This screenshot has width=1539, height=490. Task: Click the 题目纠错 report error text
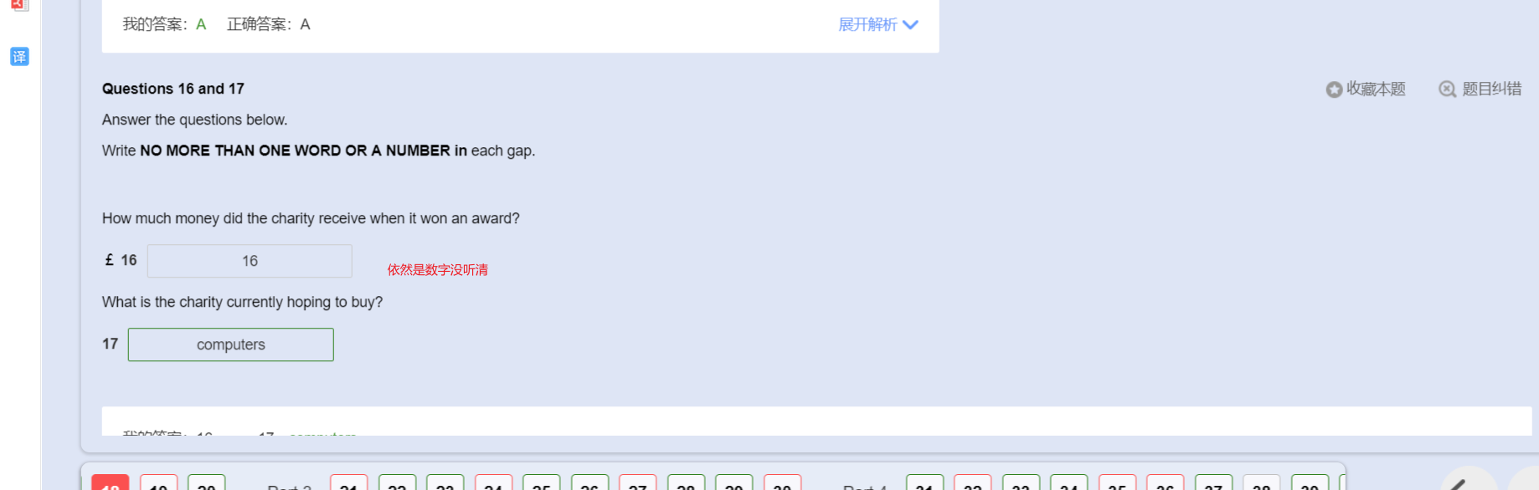1491,89
